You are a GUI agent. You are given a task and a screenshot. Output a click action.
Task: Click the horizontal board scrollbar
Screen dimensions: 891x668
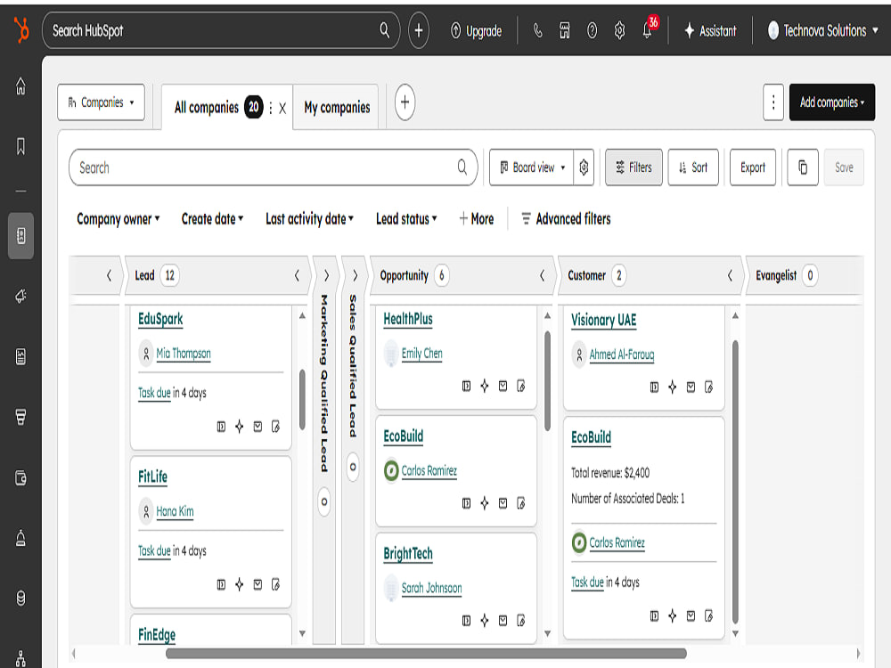click(426, 654)
